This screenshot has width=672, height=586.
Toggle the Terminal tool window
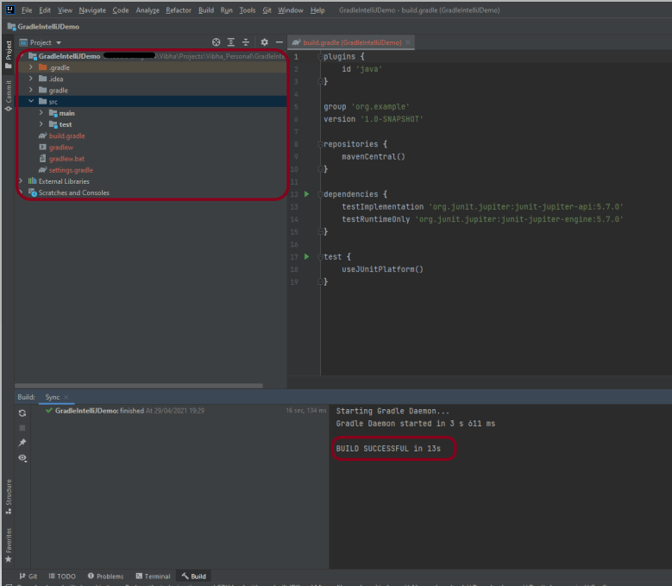(x=152, y=576)
